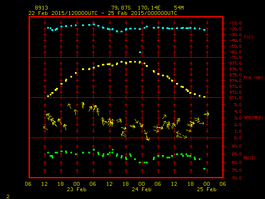Select the latitude value 79.87S
265x199 pixels.
[x=120, y=8]
